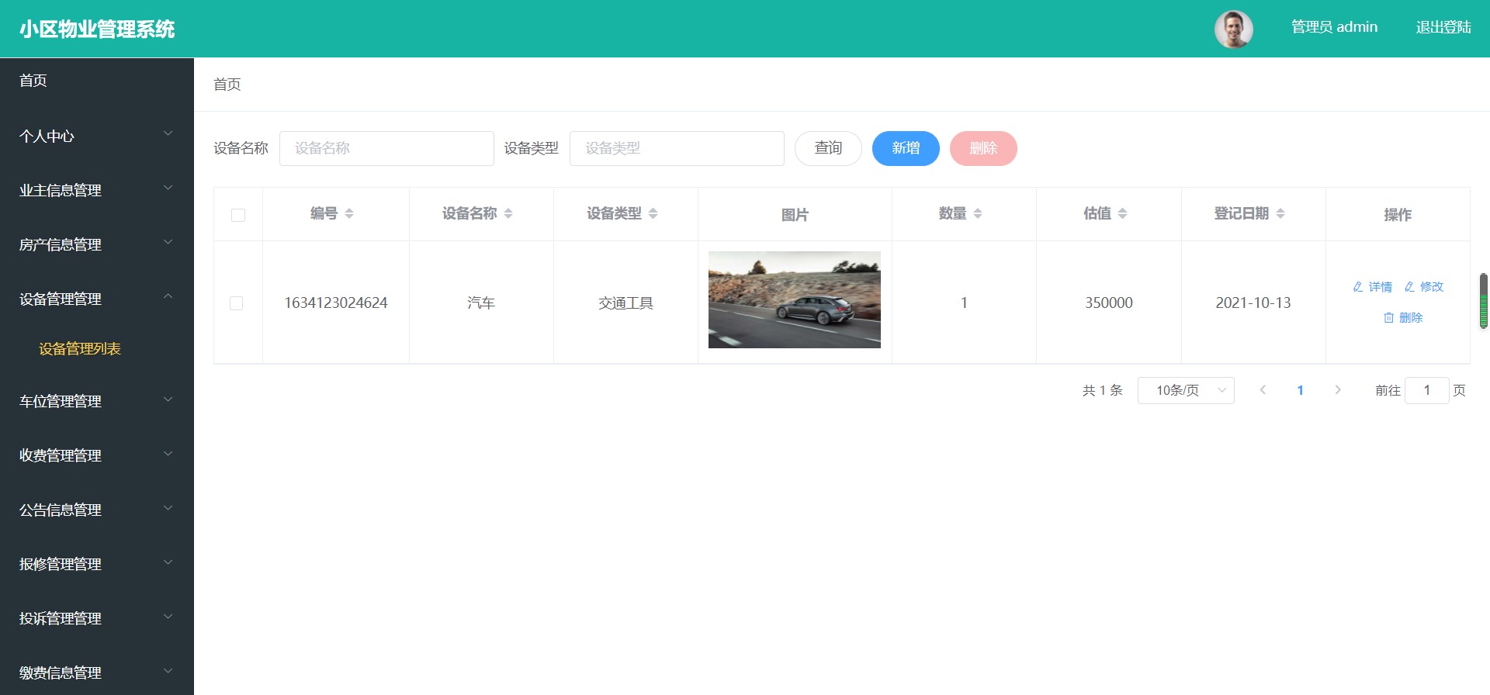Open 首页 in the sidebar
This screenshot has height=695, width=1490.
pyautogui.click(x=97, y=81)
